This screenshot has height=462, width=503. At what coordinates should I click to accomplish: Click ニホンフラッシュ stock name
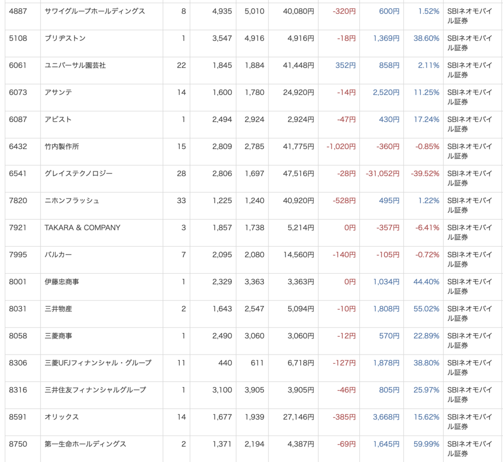coord(72,201)
